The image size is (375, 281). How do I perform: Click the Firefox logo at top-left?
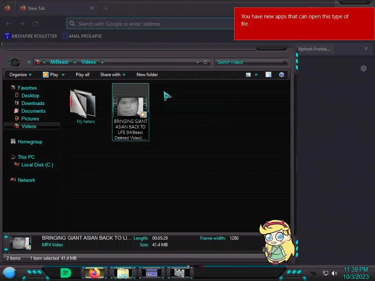point(7,8)
